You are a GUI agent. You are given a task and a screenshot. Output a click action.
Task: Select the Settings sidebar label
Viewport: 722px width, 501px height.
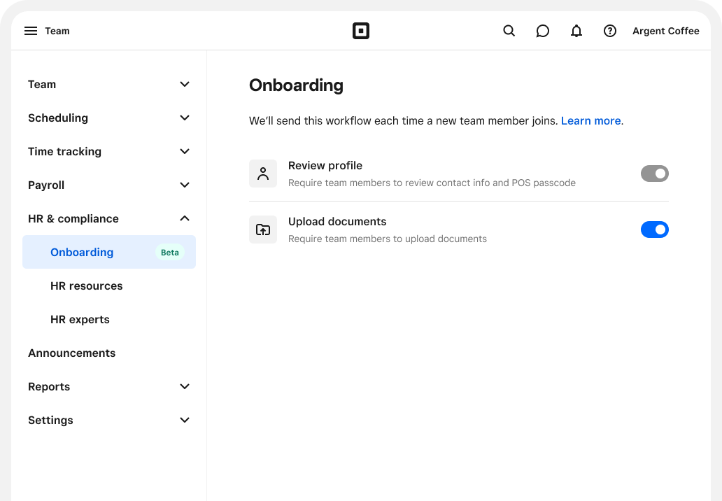[x=50, y=421]
